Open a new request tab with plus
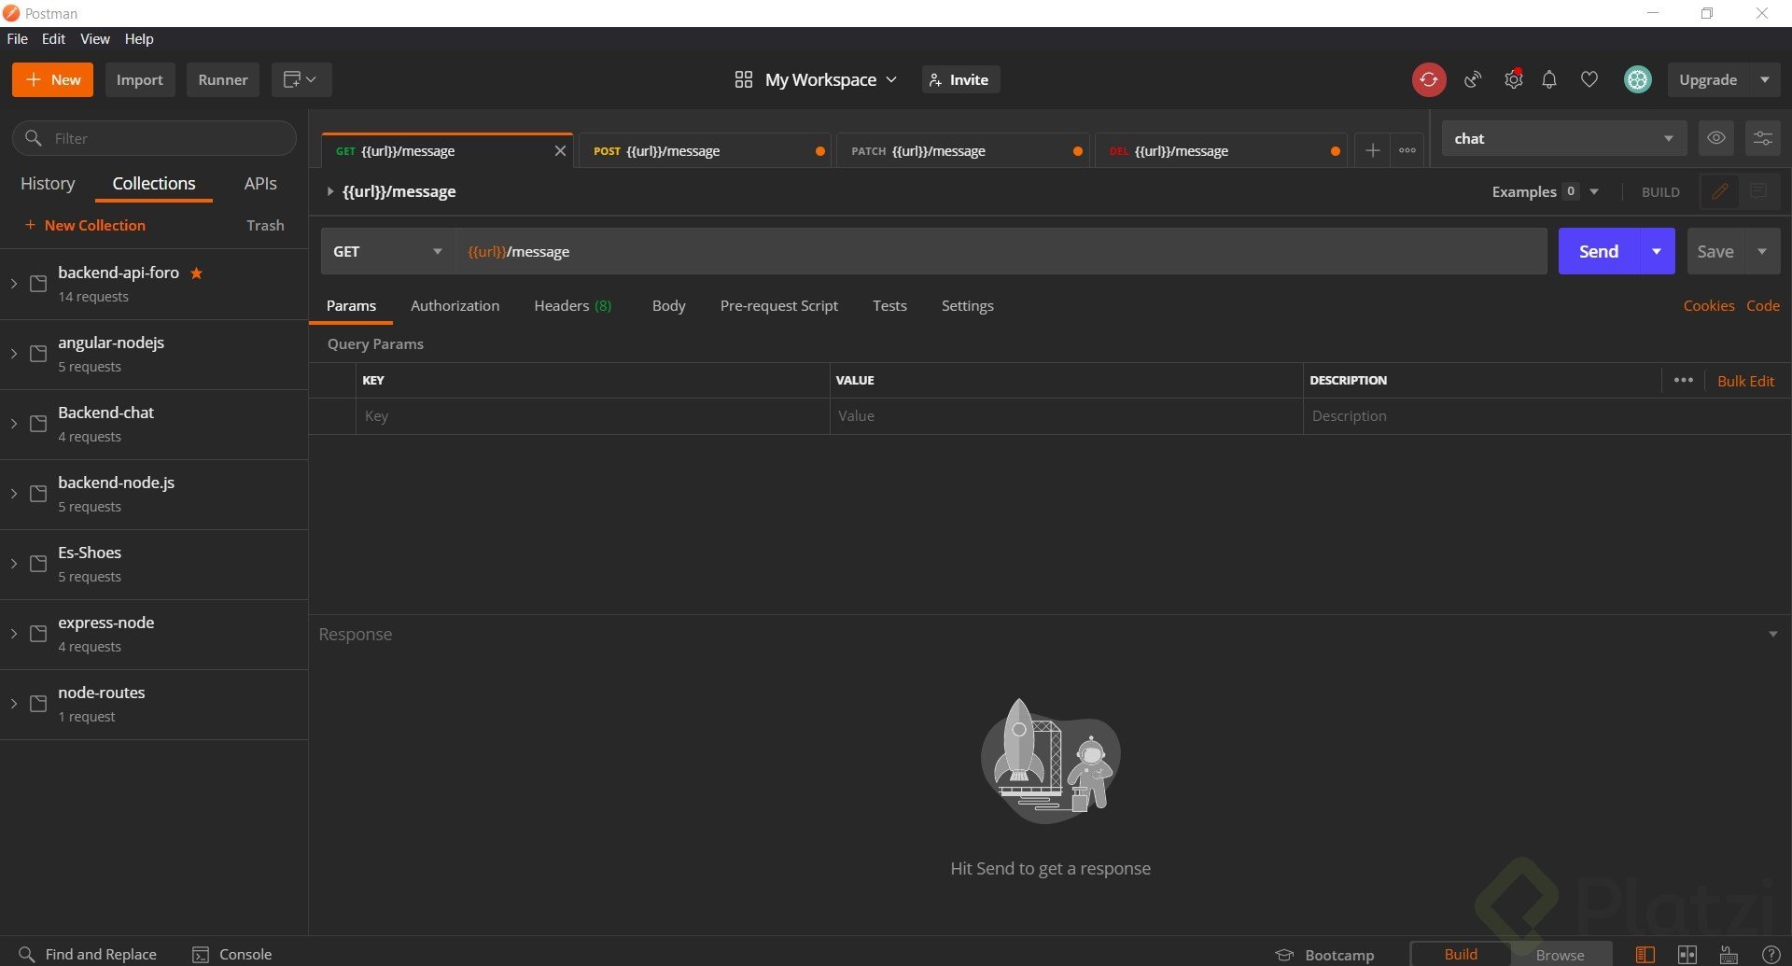 coord(1372,151)
